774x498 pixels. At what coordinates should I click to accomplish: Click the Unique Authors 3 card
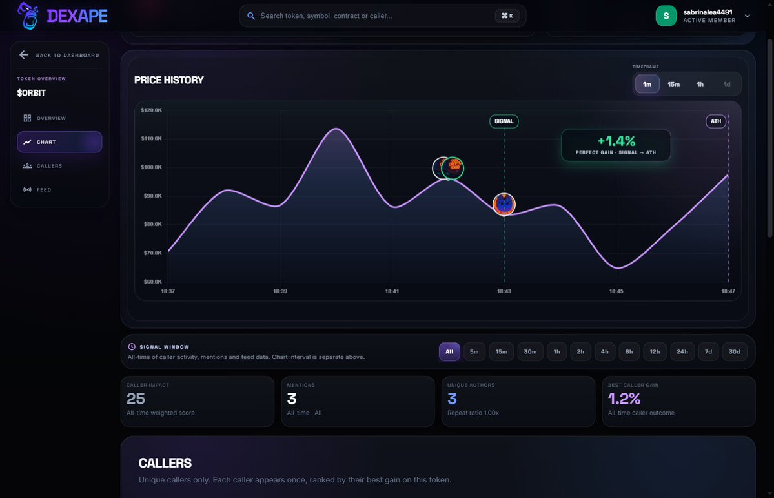[518, 401]
